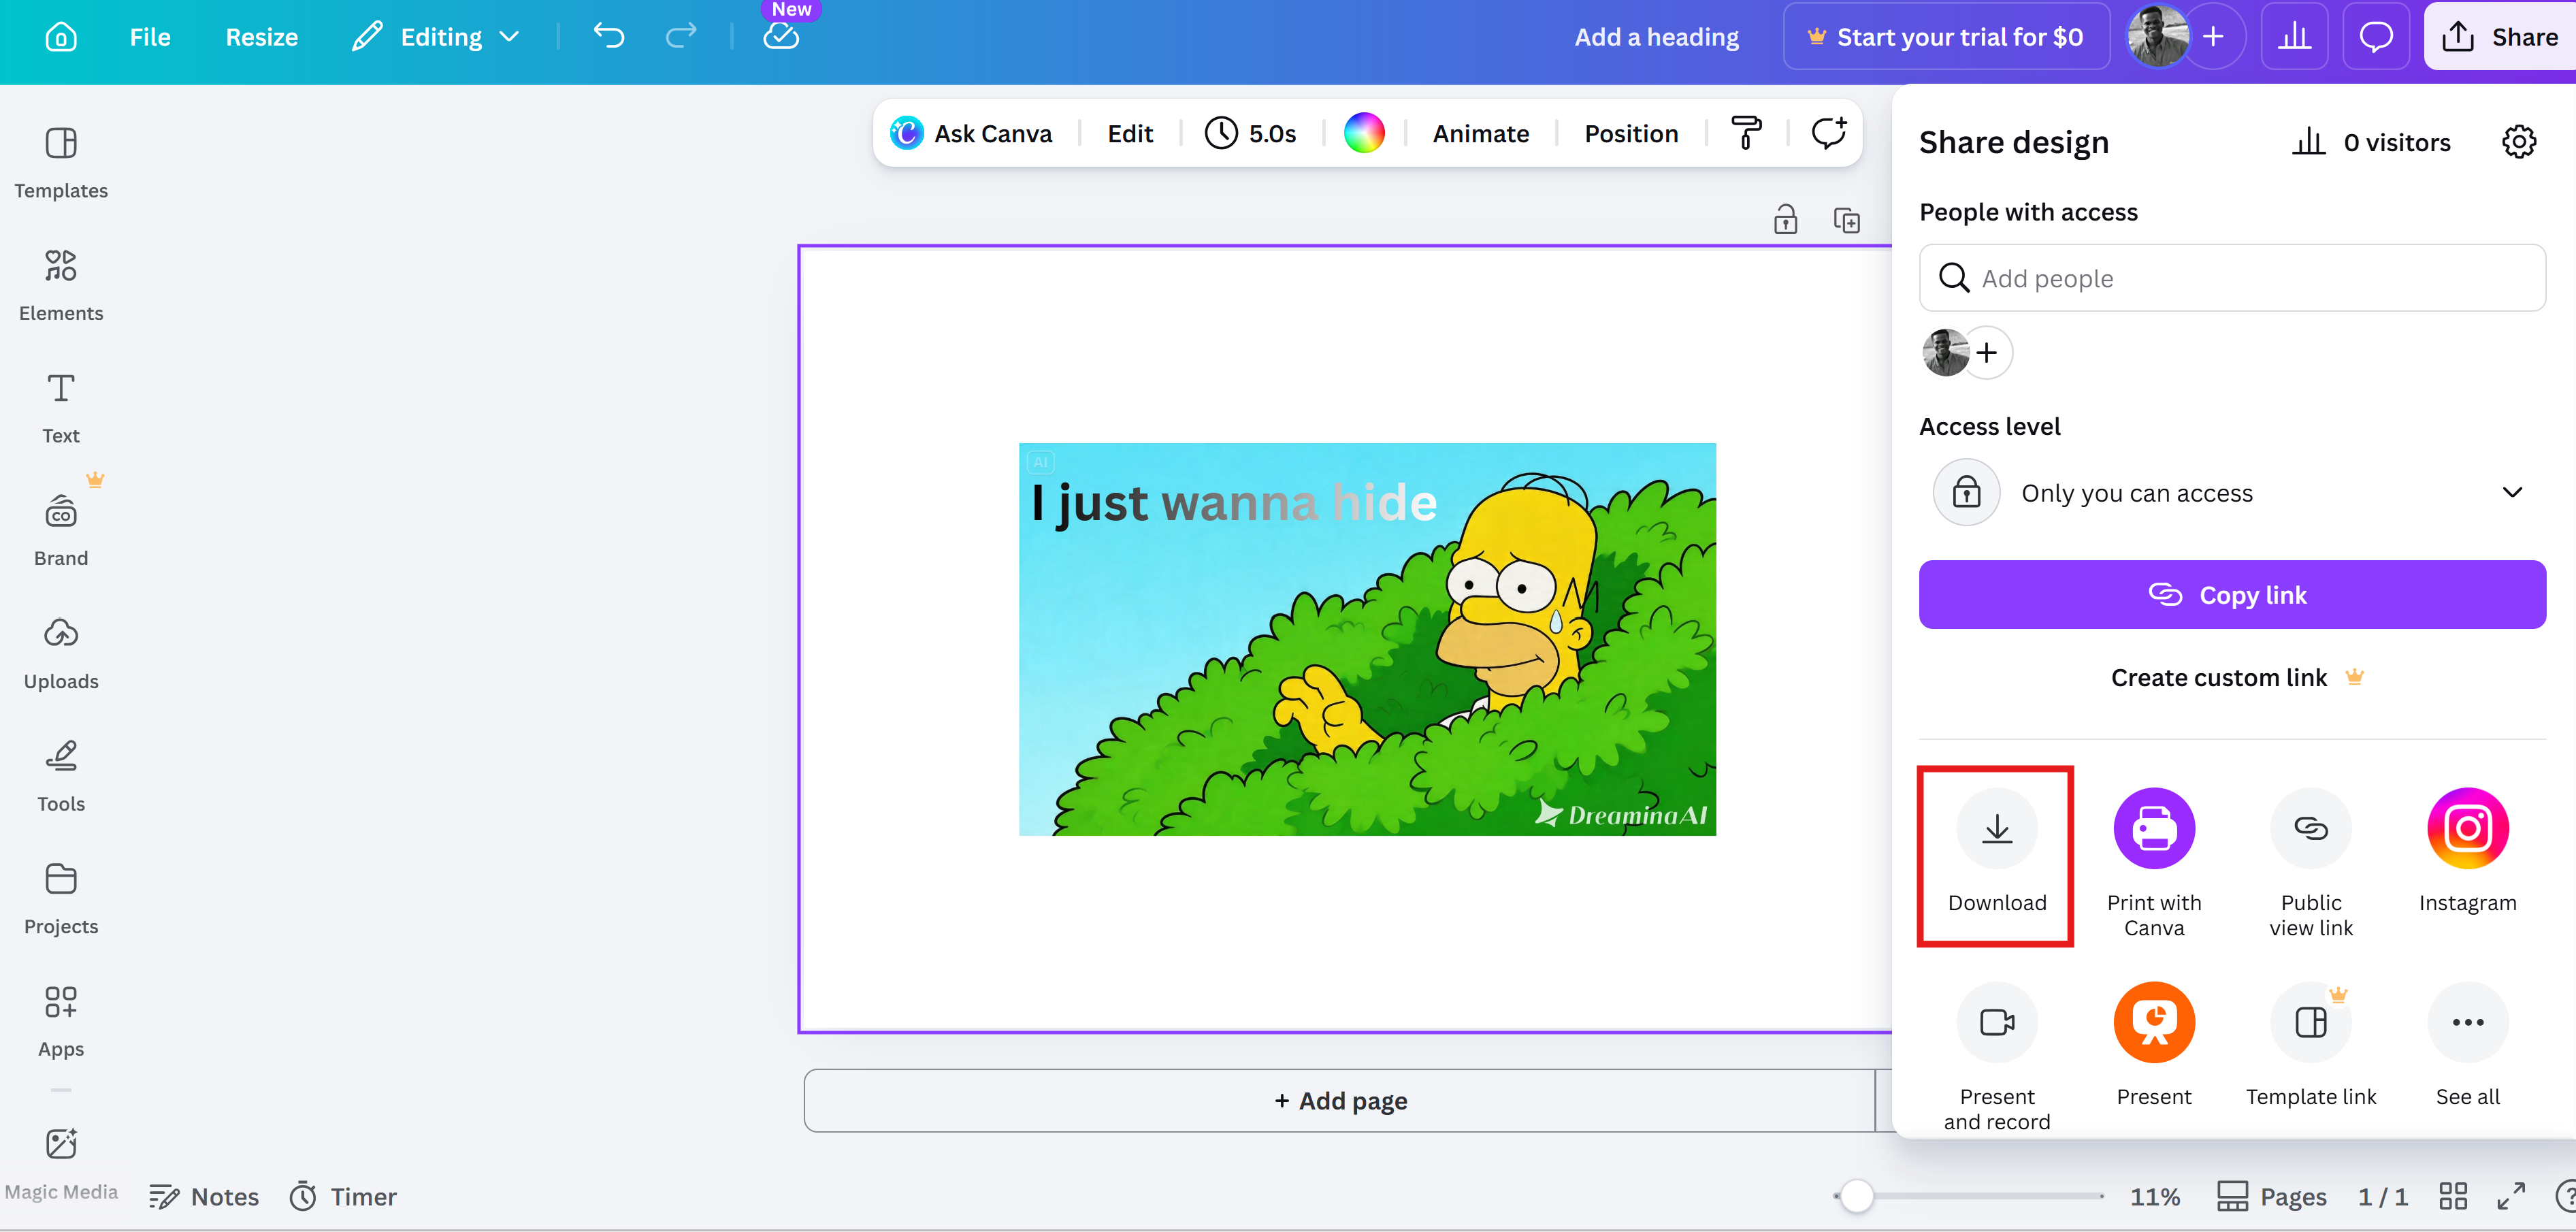
Task: Duplicate page with the copy-plus icon
Action: (x=1846, y=219)
